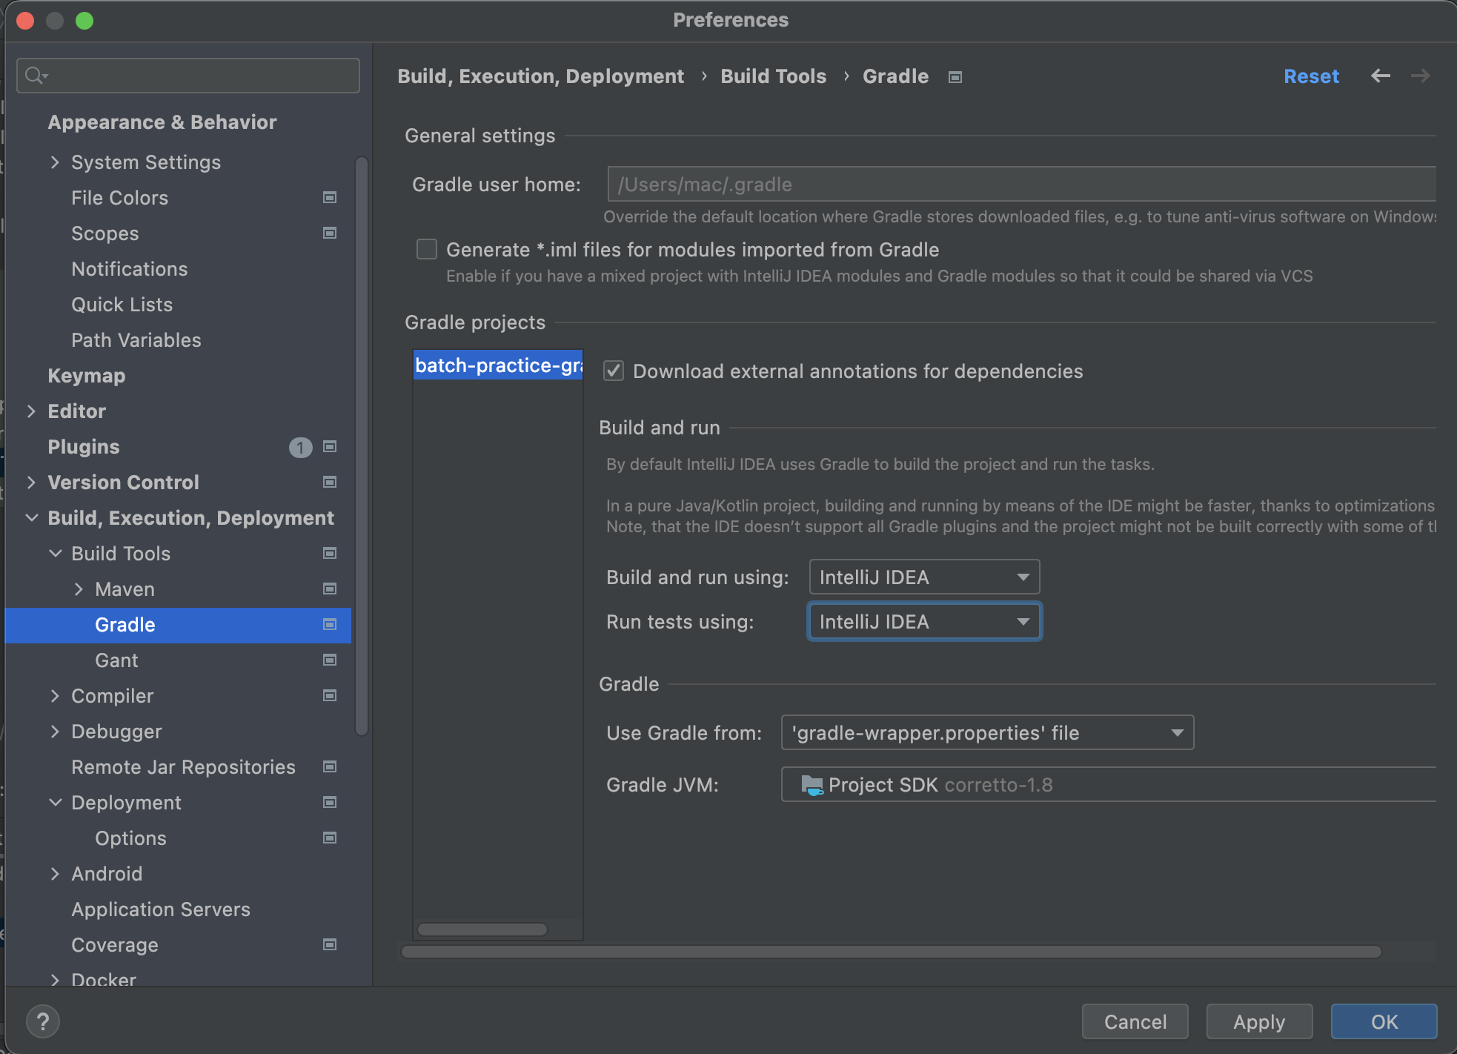
Task: Click the help question mark icon
Action: [43, 1021]
